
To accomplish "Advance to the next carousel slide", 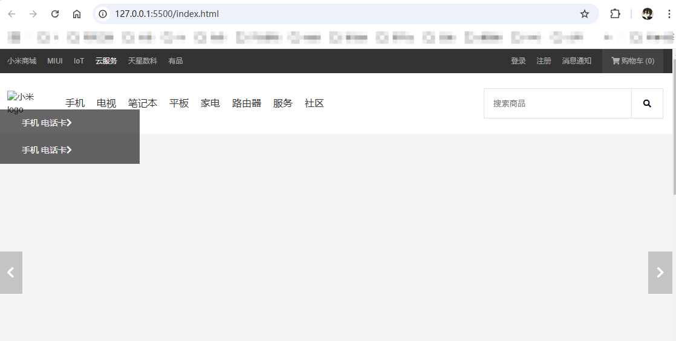I will click(660, 273).
